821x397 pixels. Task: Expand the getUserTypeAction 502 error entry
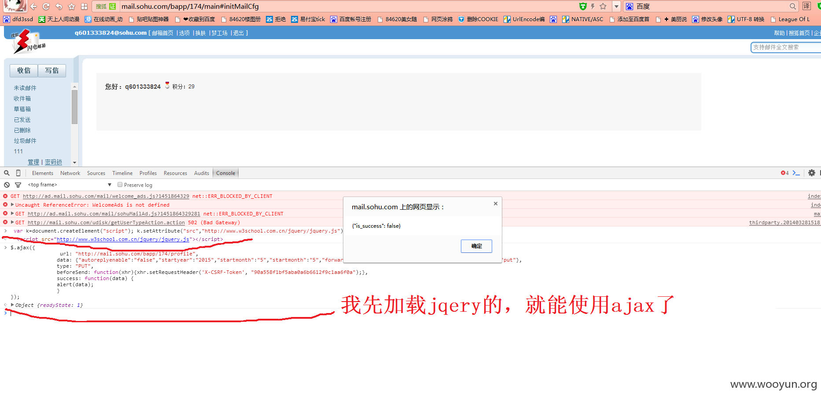(12, 222)
